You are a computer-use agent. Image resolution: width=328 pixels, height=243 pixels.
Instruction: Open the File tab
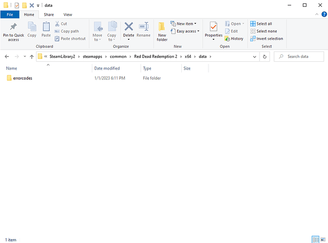point(10,15)
